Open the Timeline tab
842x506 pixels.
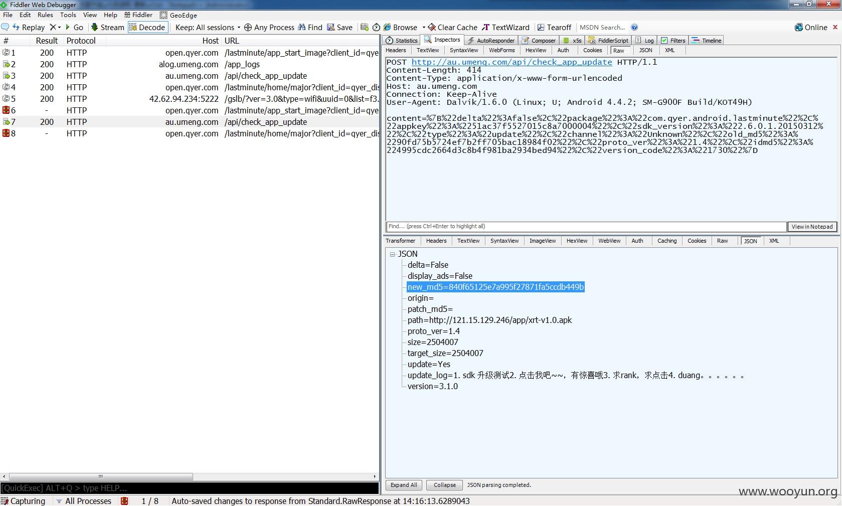coord(707,40)
